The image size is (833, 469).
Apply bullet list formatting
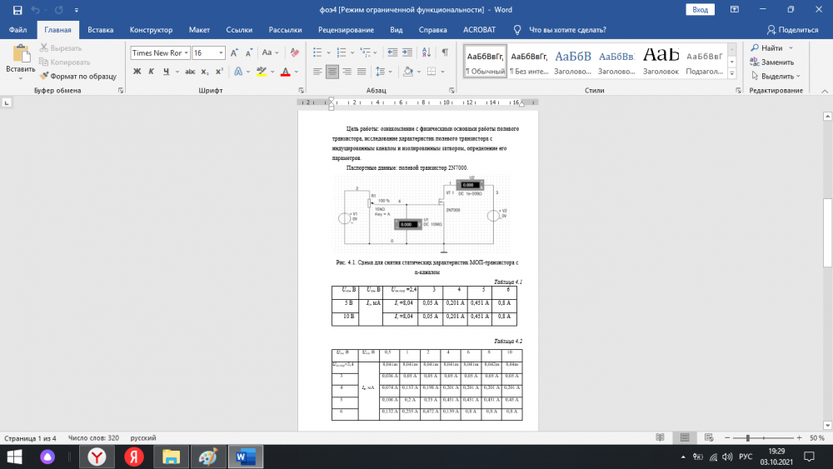click(317, 52)
